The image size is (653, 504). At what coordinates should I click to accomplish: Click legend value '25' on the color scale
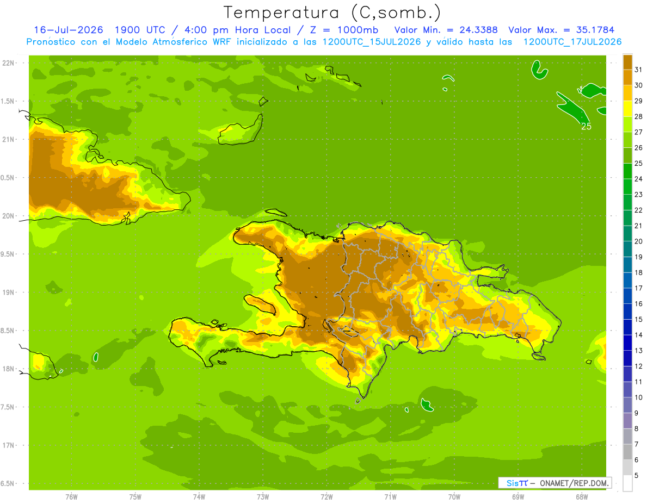coord(639,163)
